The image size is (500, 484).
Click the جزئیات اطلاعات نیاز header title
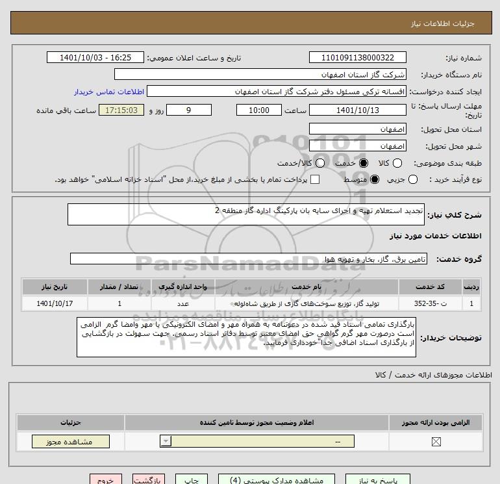pos(442,23)
